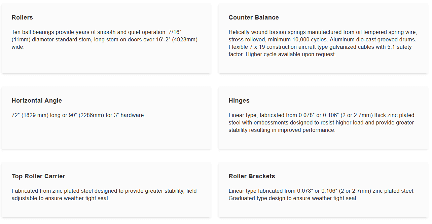Click the Graduated type design description text
Screen dimensions: 432x224
293,198
